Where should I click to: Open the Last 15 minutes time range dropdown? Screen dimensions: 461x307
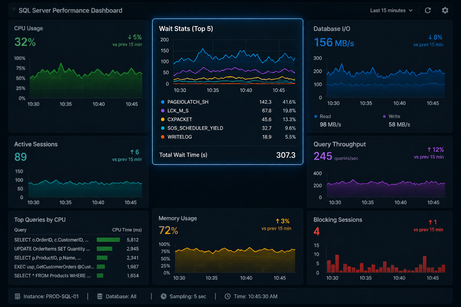pyautogui.click(x=391, y=10)
